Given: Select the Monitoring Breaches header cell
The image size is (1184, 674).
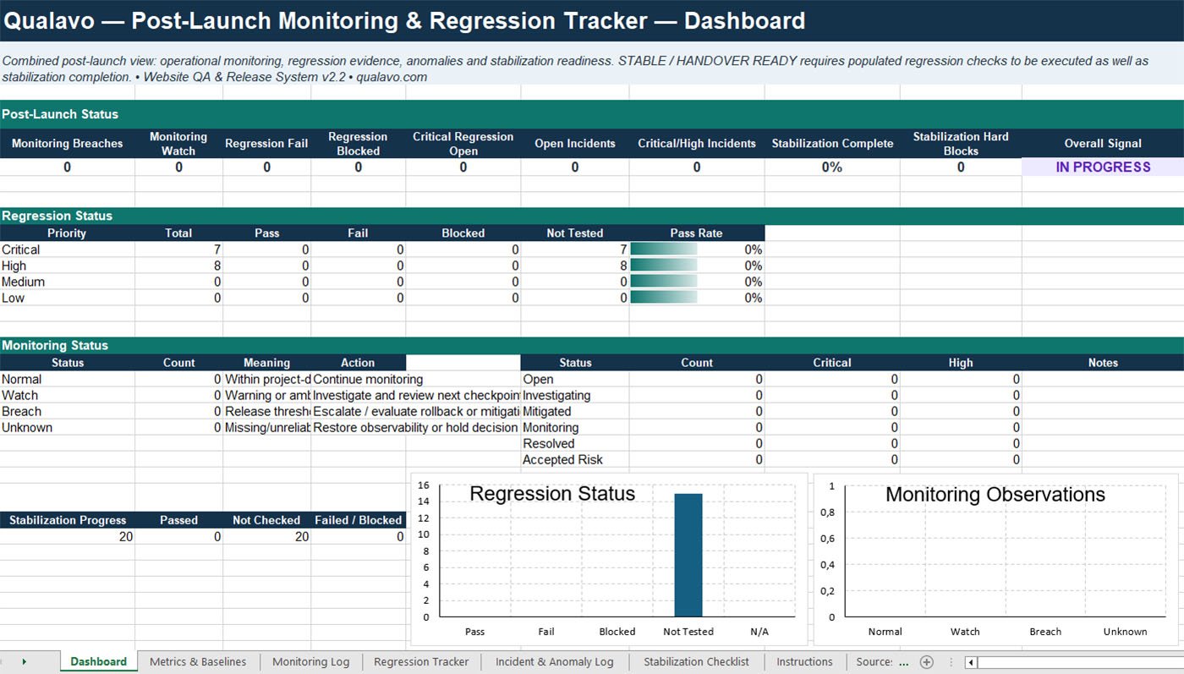Looking at the screenshot, I should (x=68, y=144).
